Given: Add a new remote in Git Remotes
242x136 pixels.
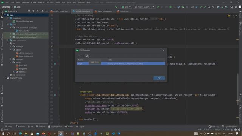Looking at the screenshot, I should click(79, 56).
